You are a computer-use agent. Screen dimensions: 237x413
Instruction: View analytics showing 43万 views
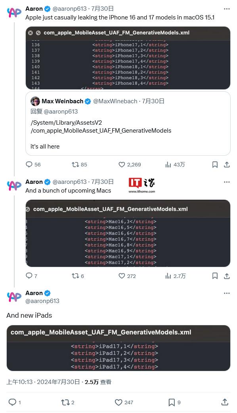tap(168, 165)
